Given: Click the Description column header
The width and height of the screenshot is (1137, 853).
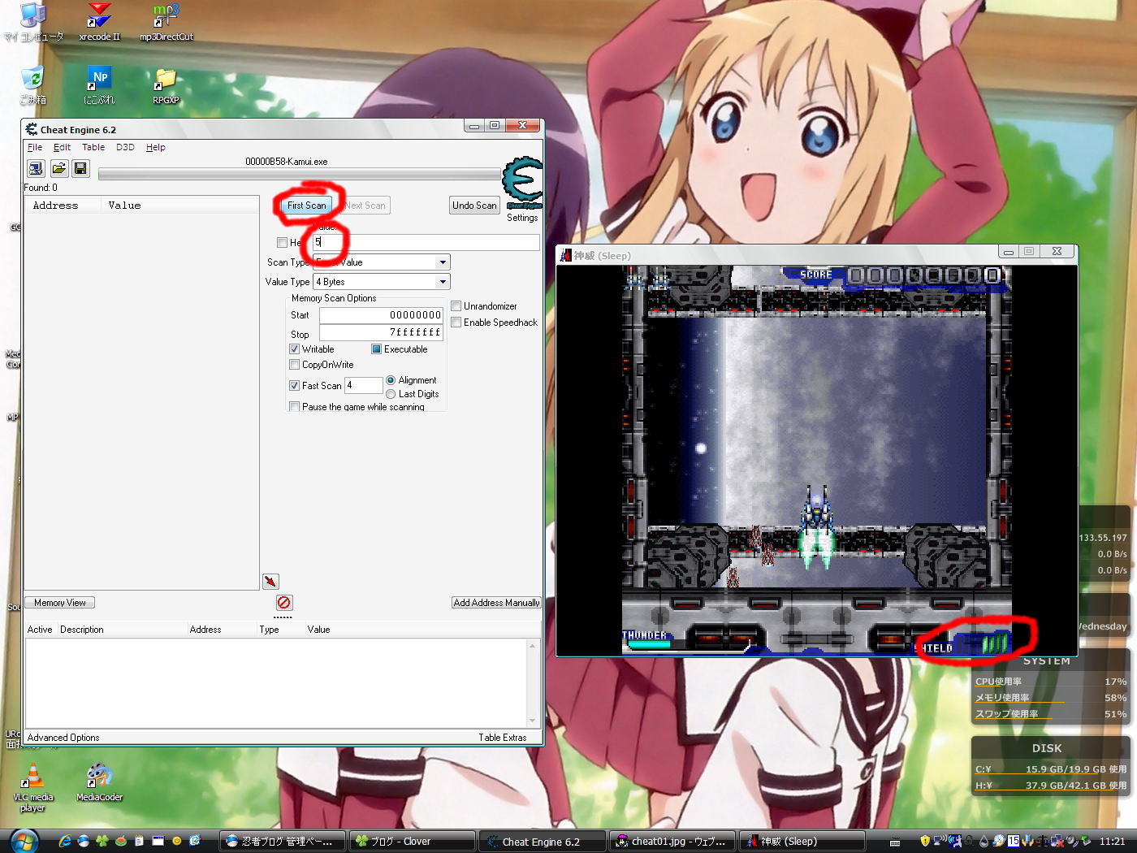Looking at the screenshot, I should coord(82,630).
